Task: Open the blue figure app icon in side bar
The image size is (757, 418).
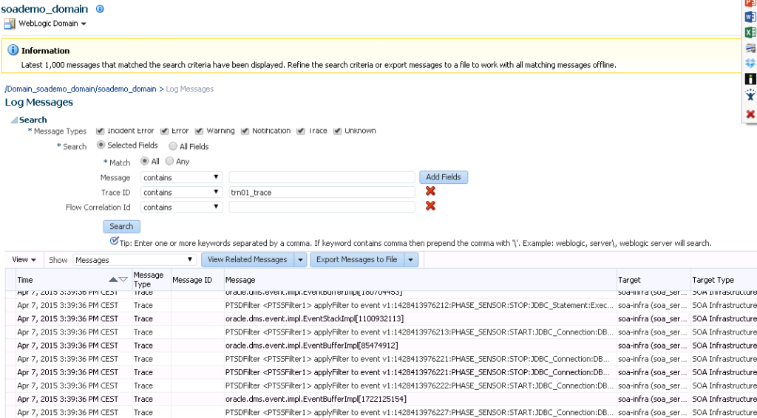Action: 750,95
